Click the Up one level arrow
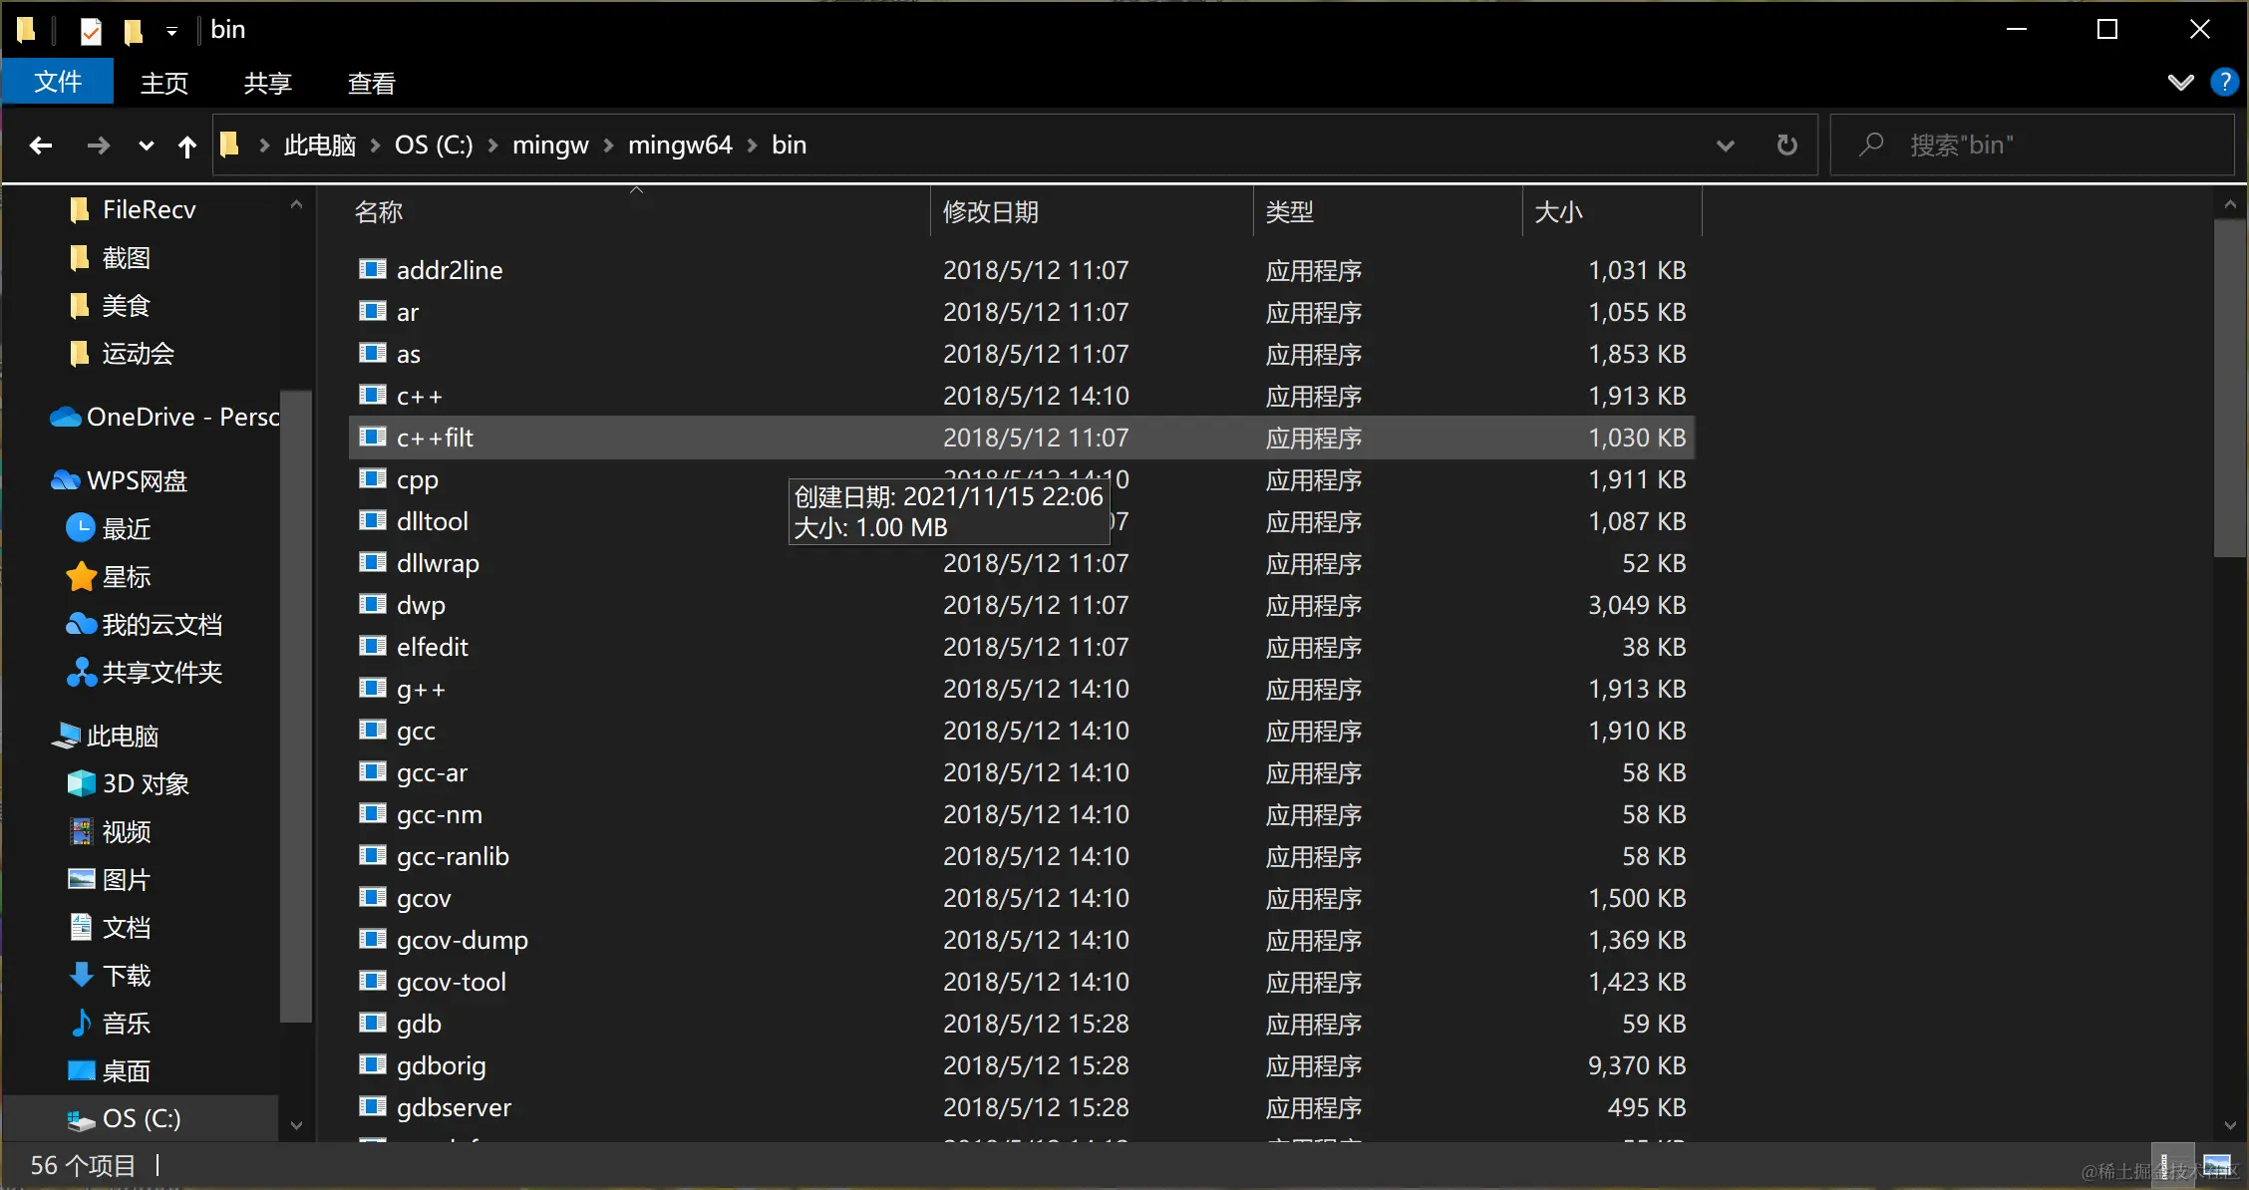This screenshot has height=1190, width=2249. [x=186, y=147]
